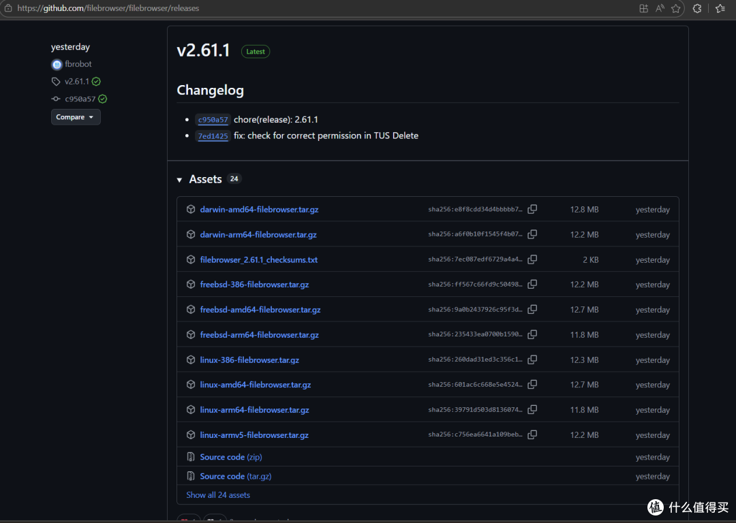Download Source code (tar.gz)
736x523 pixels.
[236, 476]
